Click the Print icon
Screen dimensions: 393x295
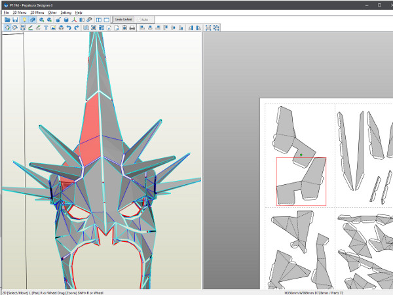pos(132,28)
